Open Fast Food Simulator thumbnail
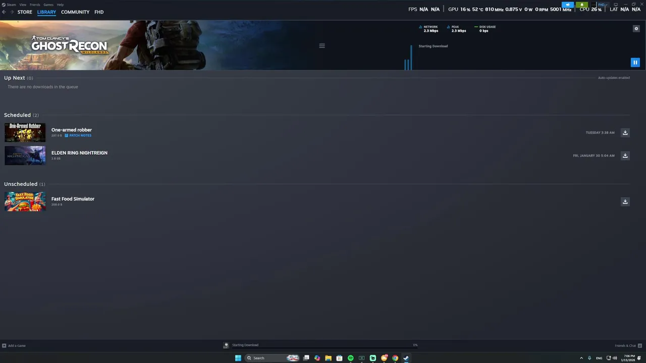The width and height of the screenshot is (646, 363). tap(25, 202)
